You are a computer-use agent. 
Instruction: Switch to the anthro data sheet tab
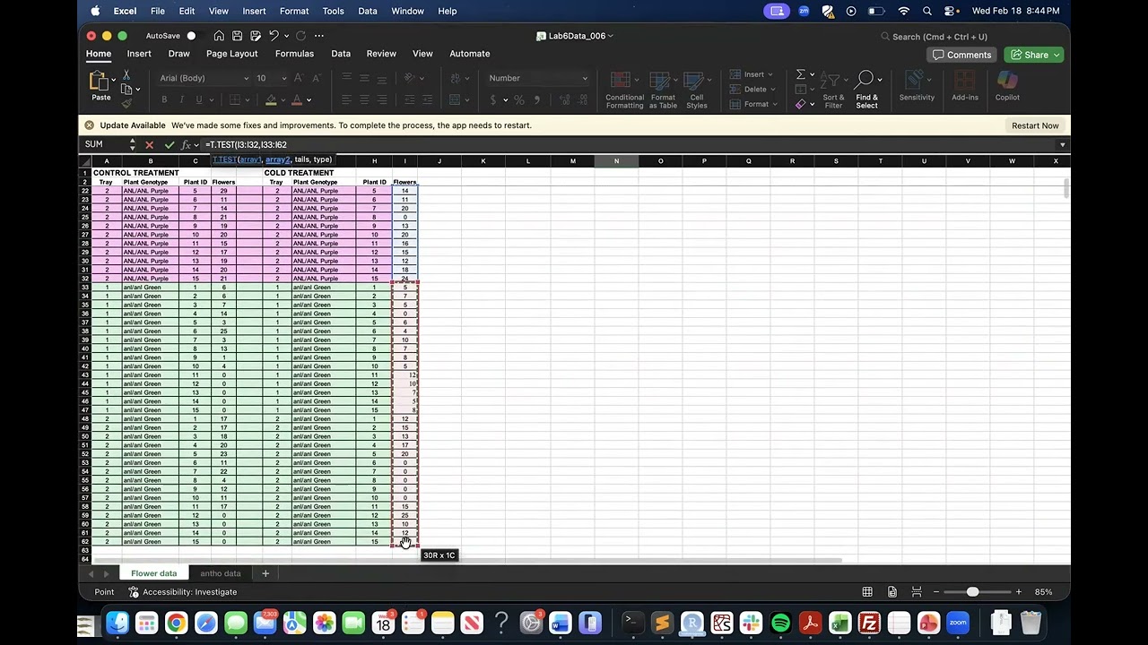coord(221,573)
